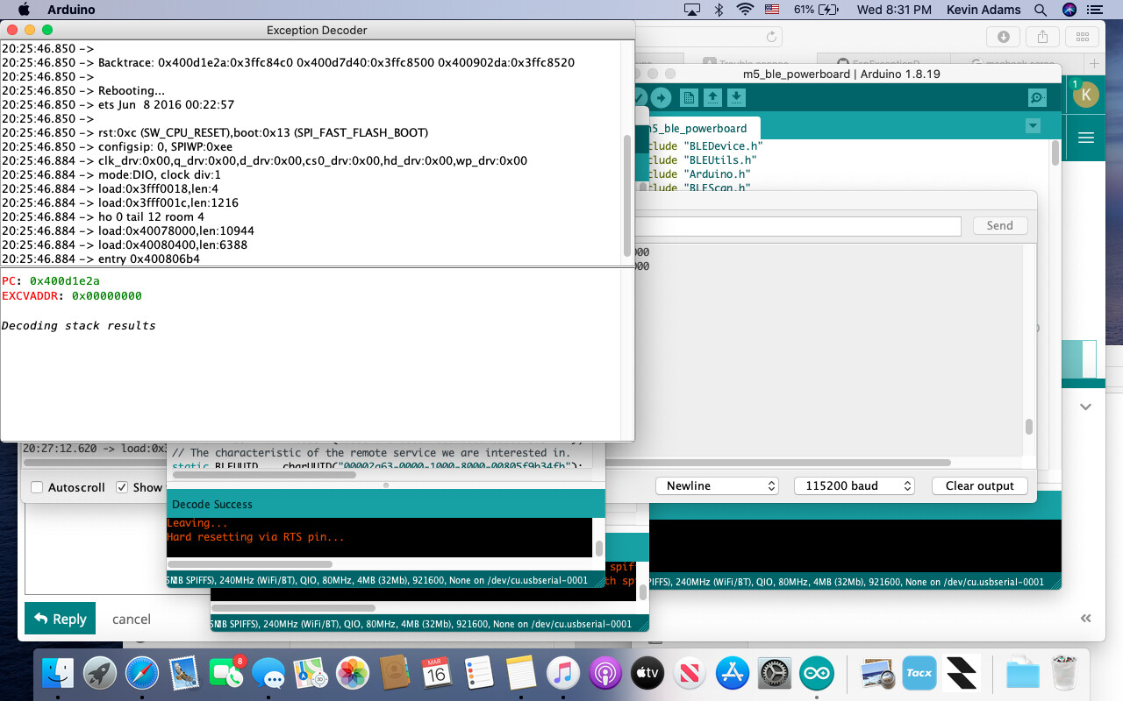Image resolution: width=1123 pixels, height=701 pixels.
Task: Select the m5_ble_powerboard sketch tab
Action: pos(698,129)
